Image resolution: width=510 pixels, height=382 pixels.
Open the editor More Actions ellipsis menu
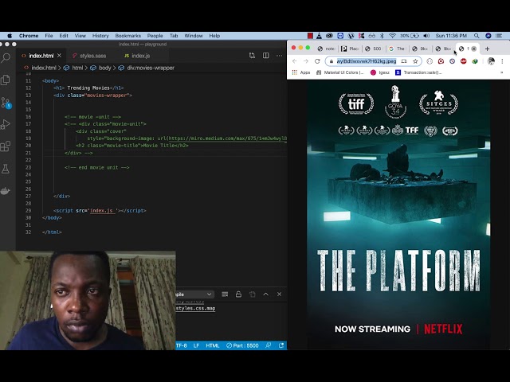coord(280,56)
